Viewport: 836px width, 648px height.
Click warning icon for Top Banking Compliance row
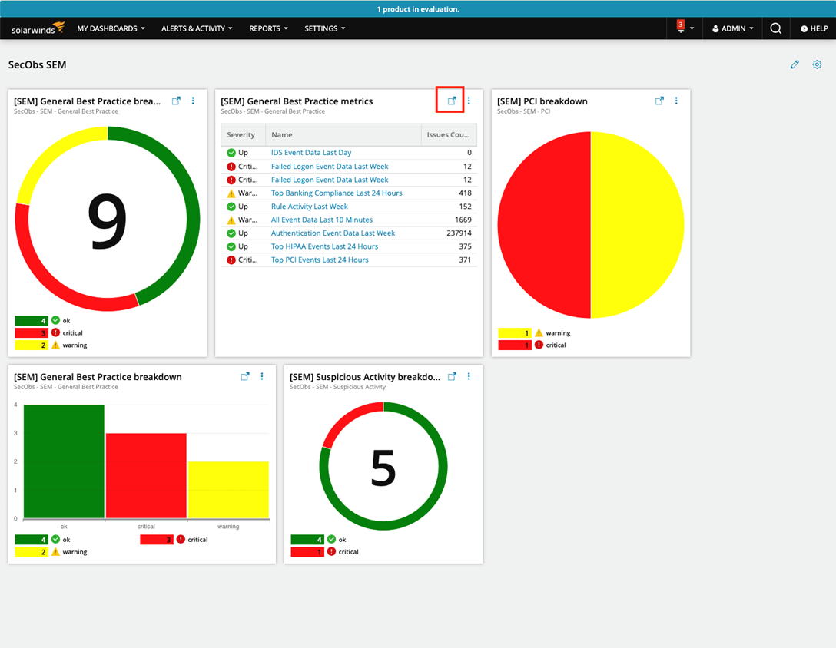pyautogui.click(x=231, y=193)
